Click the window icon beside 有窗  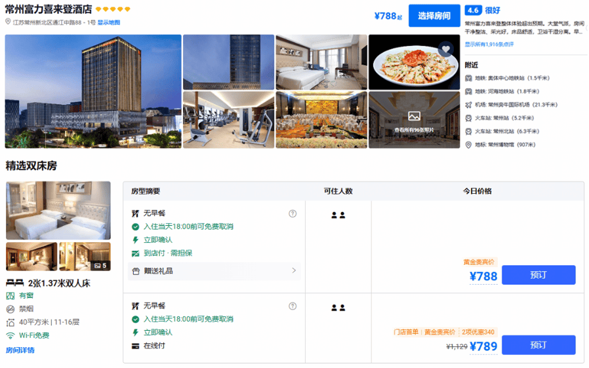point(10,295)
